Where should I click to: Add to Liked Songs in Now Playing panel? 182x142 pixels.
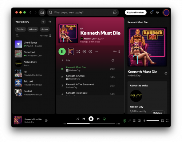coord(166,73)
